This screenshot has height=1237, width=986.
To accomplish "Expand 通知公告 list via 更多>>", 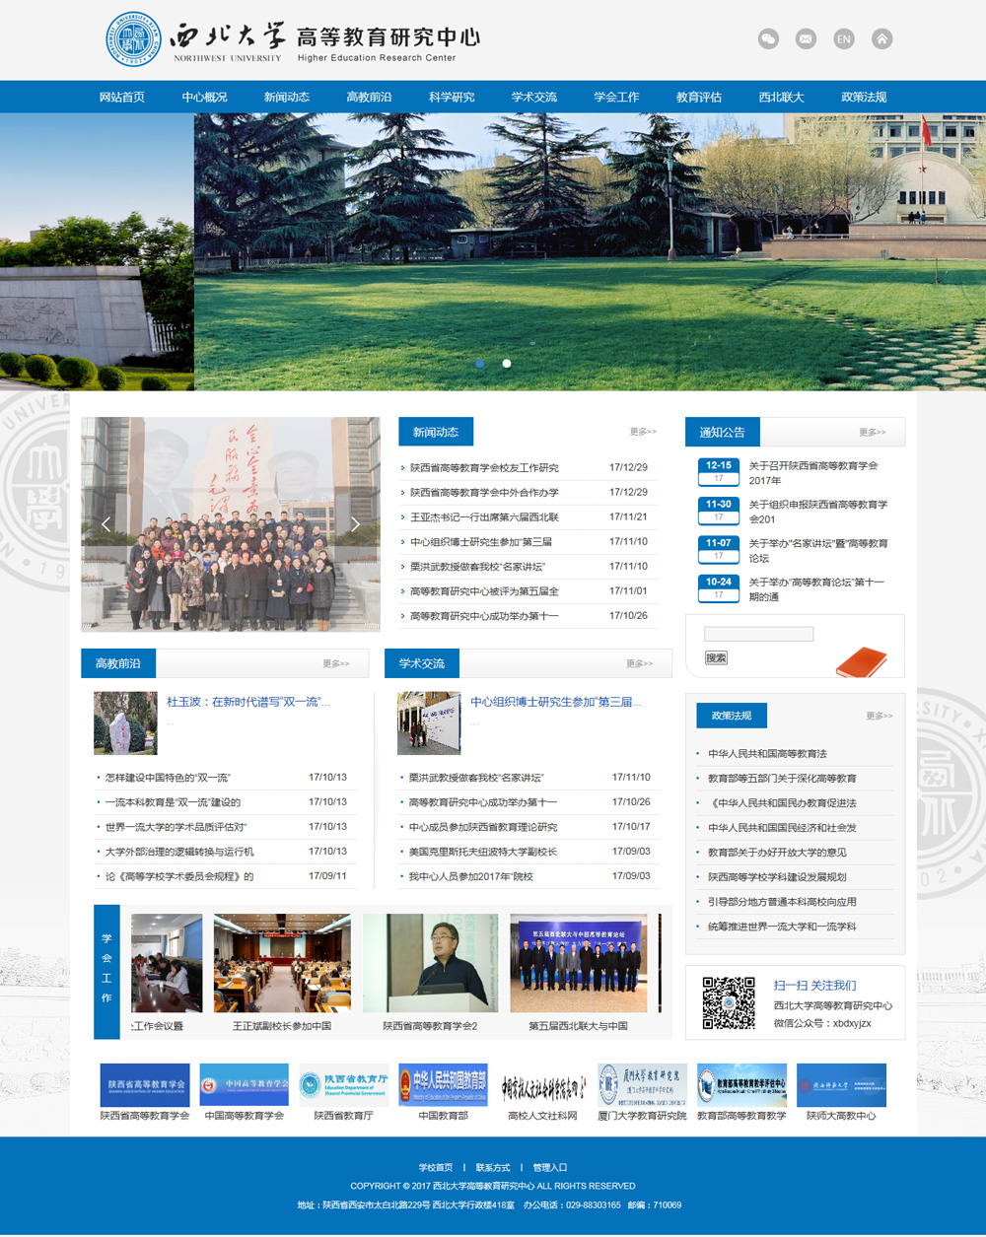I will click(x=872, y=432).
